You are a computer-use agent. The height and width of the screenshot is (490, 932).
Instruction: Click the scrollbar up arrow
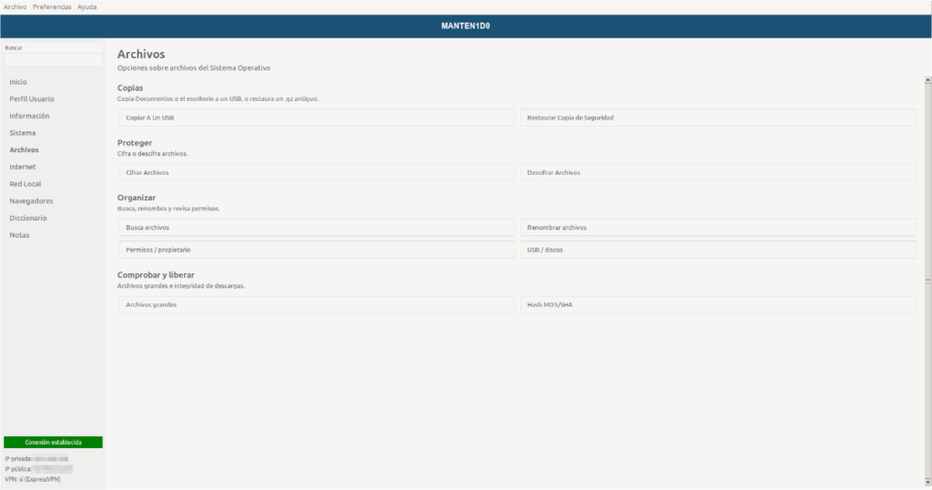[927, 79]
